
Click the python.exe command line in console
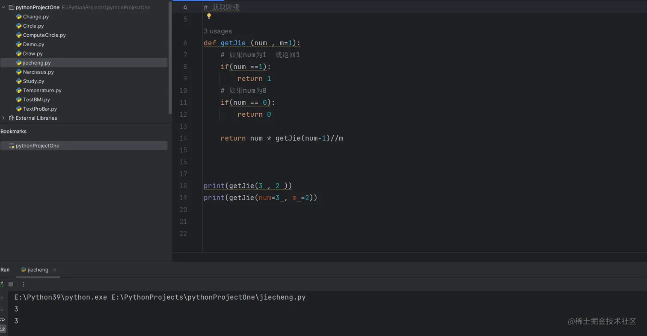coord(160,297)
